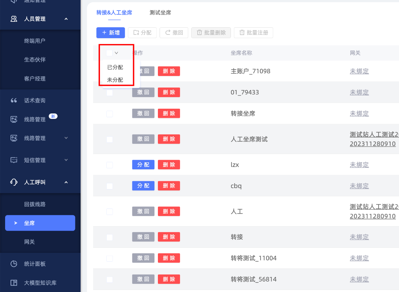Screen dimensions: 399x292
Task: Open the dropdown arrow beside header checkbox
Action: 117,53
